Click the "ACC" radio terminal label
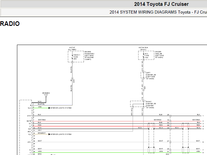 (x=29, y=132)
